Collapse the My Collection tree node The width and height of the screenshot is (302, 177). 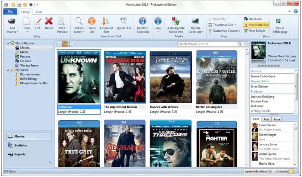point(8,44)
